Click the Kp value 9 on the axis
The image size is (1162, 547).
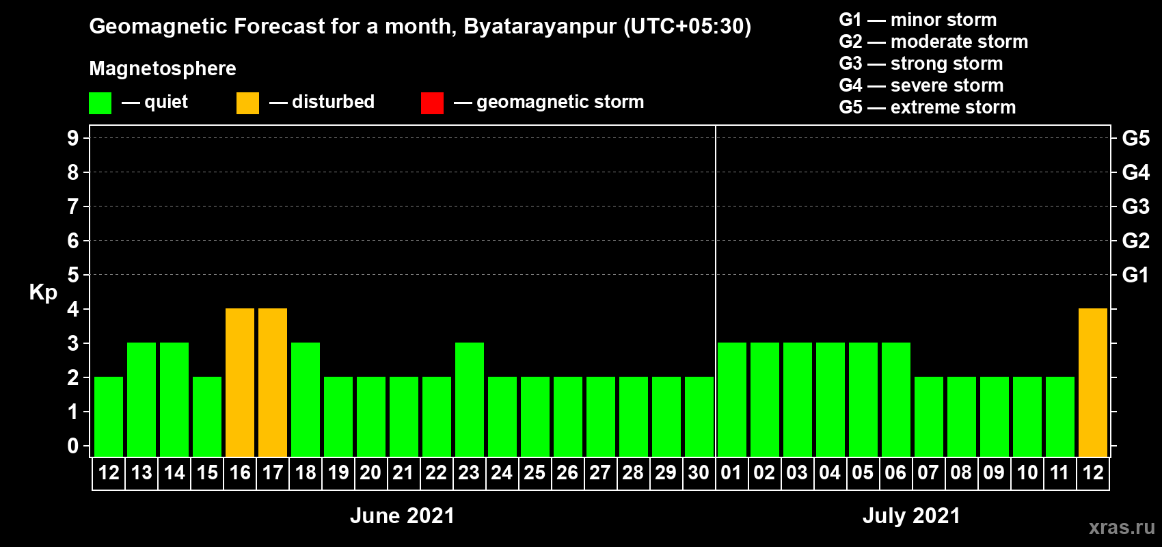point(73,138)
